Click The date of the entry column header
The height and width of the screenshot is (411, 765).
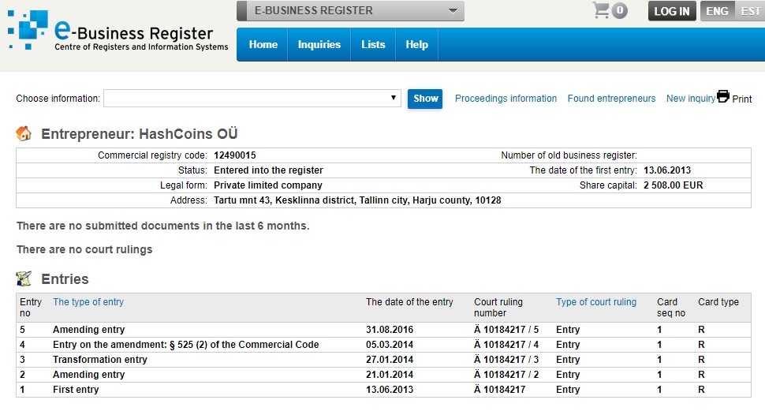click(x=409, y=301)
